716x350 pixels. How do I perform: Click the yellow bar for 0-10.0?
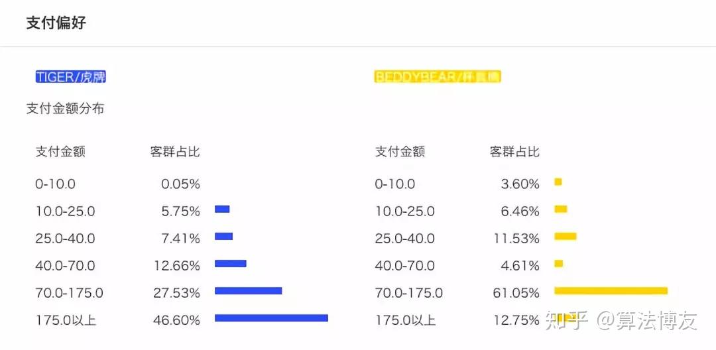(x=558, y=182)
